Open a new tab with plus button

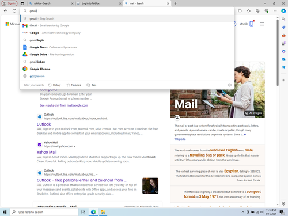tap(175, 3)
